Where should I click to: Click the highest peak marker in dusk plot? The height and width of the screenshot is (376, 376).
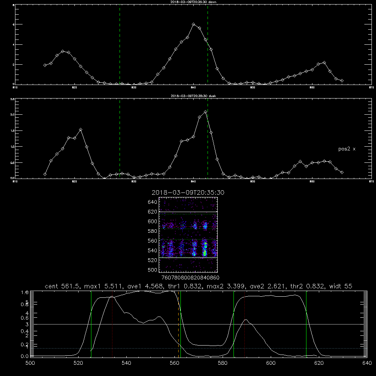pos(205,112)
